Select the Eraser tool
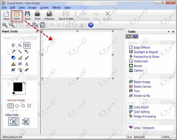 [27, 70]
